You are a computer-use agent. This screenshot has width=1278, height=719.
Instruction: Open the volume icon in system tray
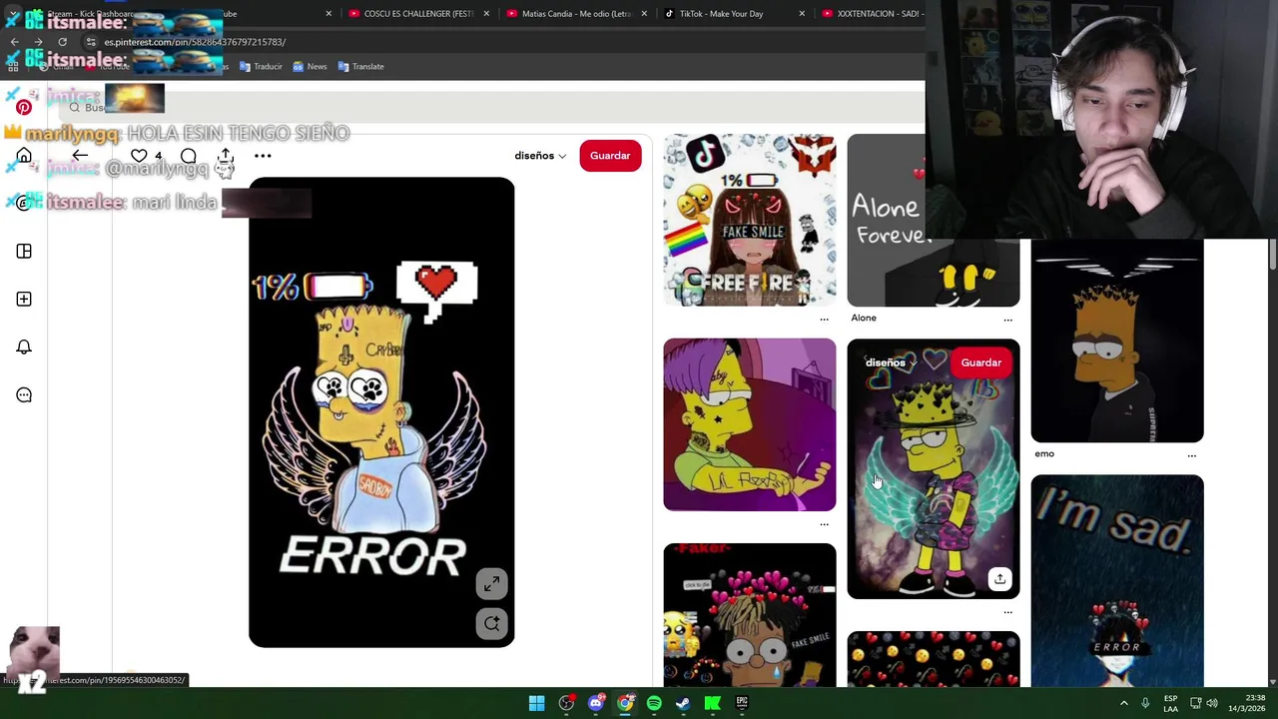click(1212, 703)
